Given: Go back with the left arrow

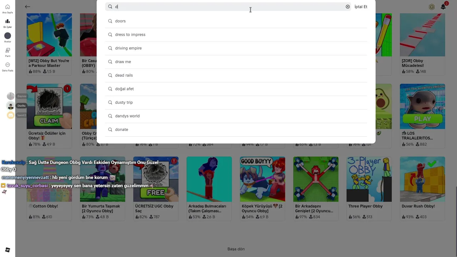Looking at the screenshot, I should 27,7.
